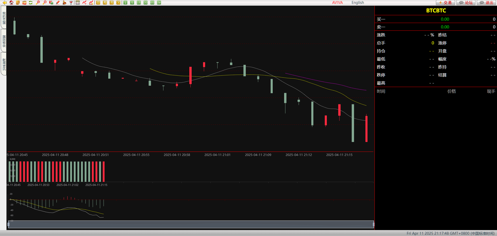The image size is (497, 236).
Task: Click the 交易 trade button
Action: click(x=445, y=3)
